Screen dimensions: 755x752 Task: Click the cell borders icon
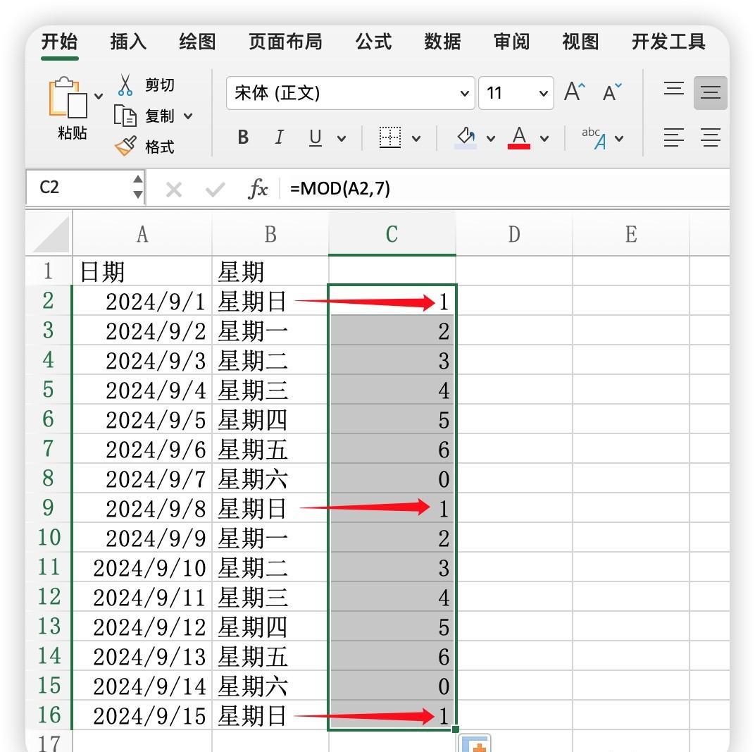click(x=390, y=137)
